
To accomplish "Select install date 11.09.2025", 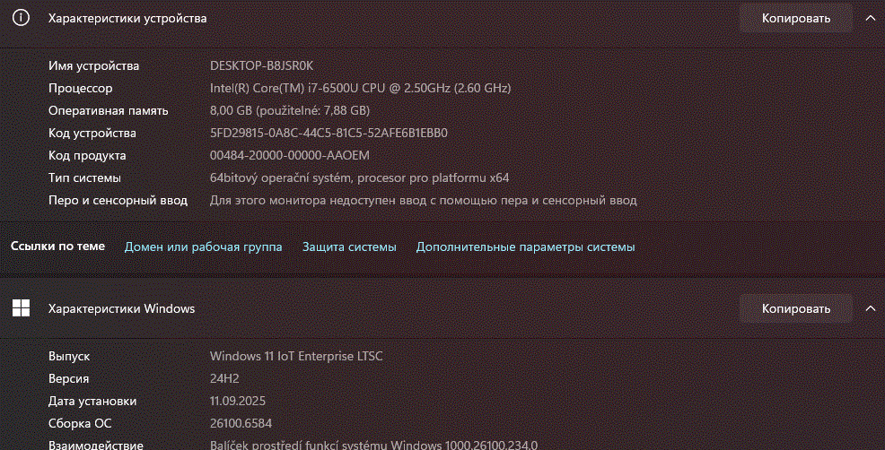I will point(238,401).
